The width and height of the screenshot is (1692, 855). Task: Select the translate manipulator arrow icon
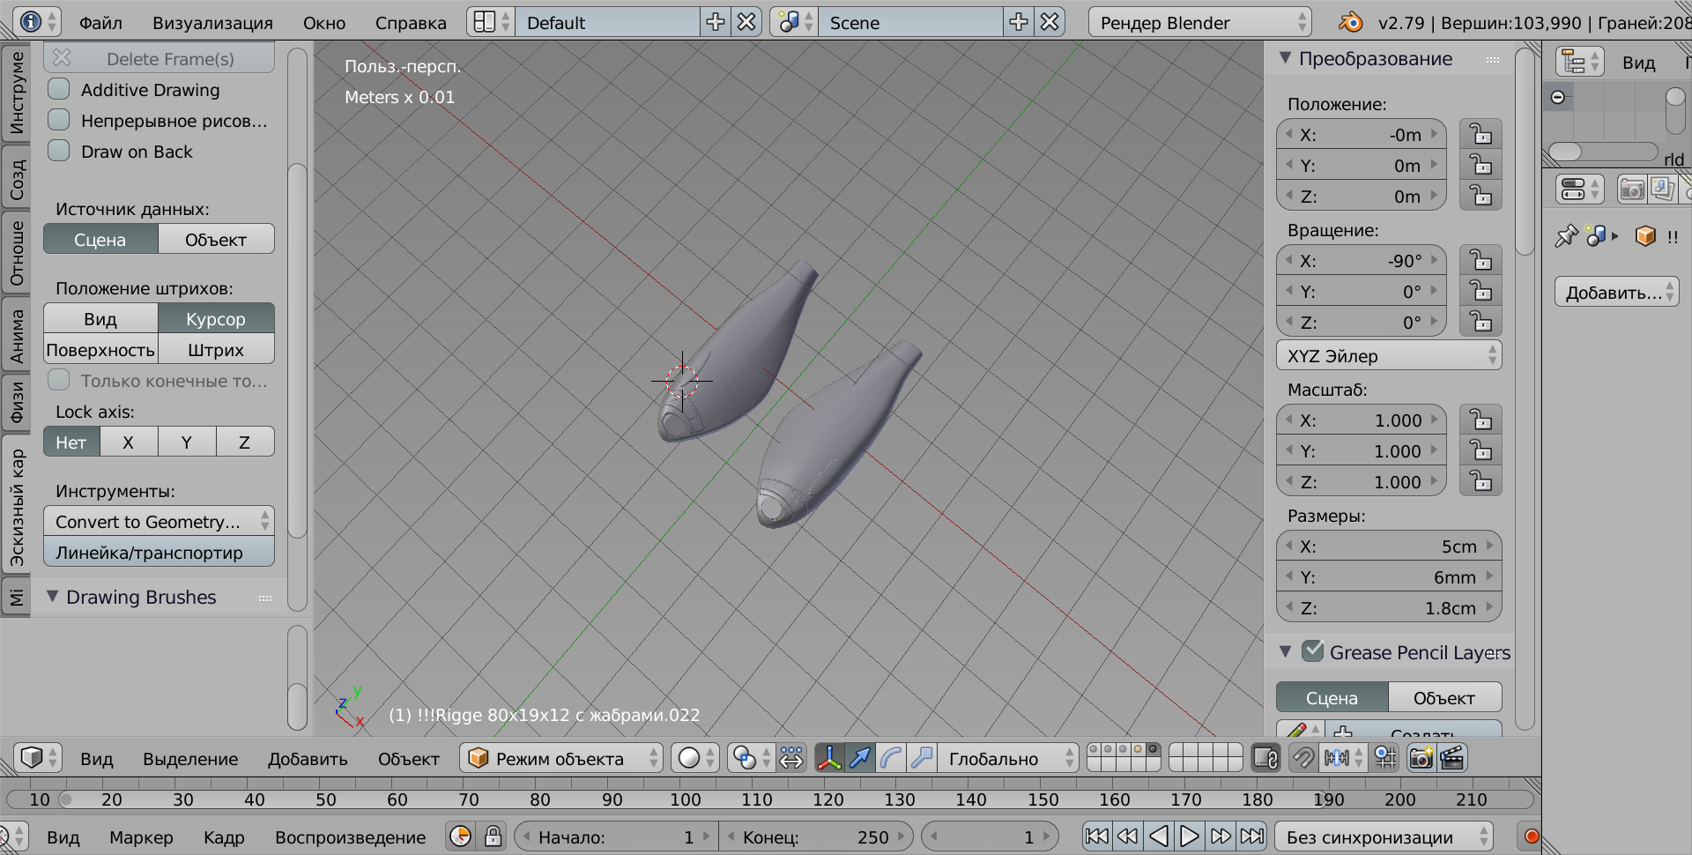860,758
